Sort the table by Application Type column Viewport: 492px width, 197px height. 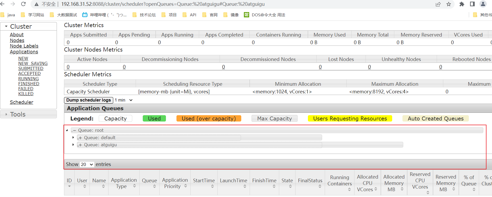[x=124, y=183]
